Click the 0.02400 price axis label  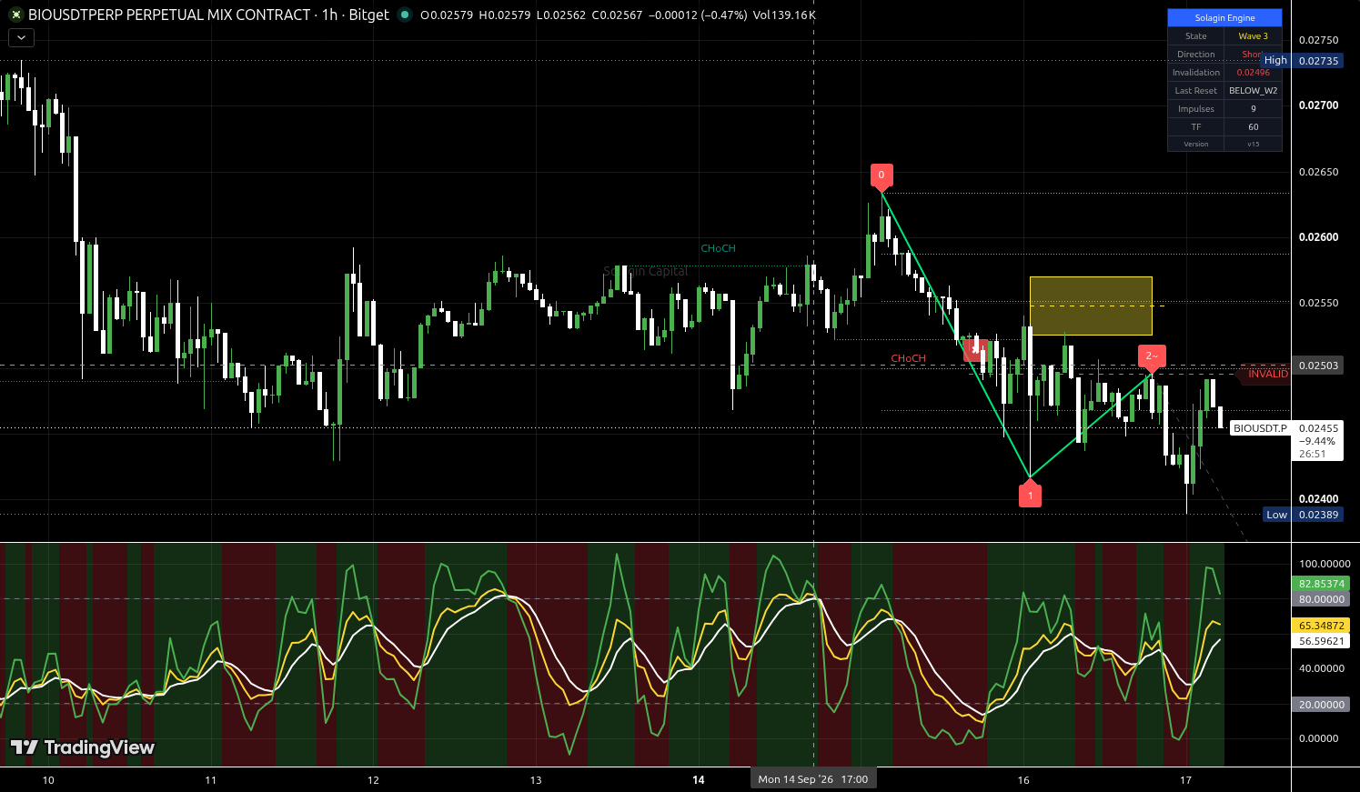click(1318, 499)
